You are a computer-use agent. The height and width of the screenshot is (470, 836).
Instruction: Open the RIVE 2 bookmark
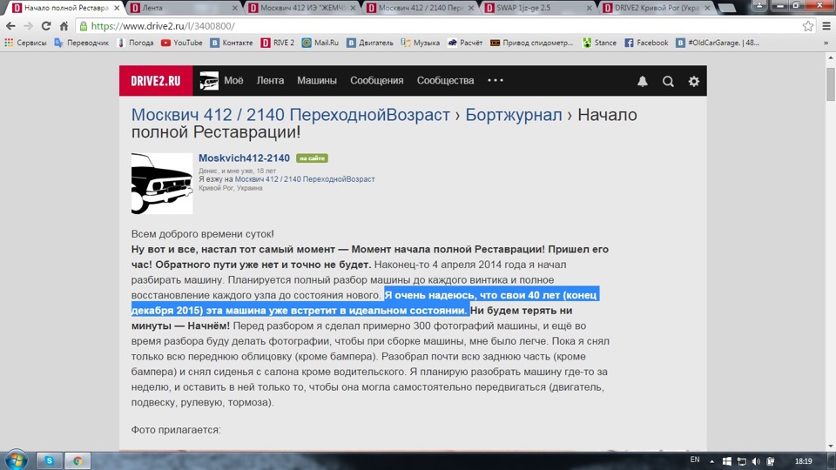pos(278,43)
